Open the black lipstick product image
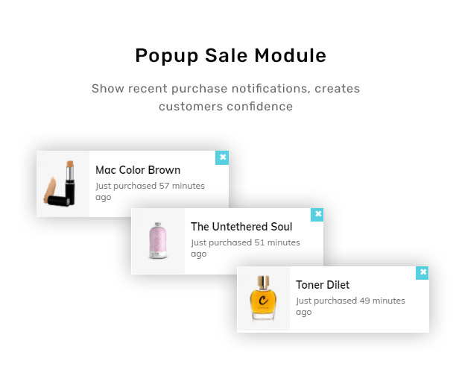The height and width of the screenshot is (367, 459). [63, 183]
